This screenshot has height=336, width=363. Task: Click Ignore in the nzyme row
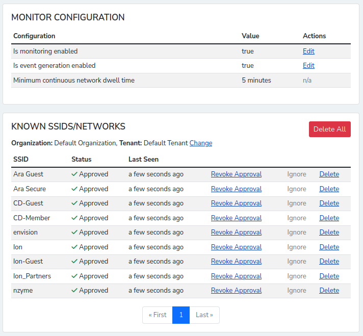297,291
